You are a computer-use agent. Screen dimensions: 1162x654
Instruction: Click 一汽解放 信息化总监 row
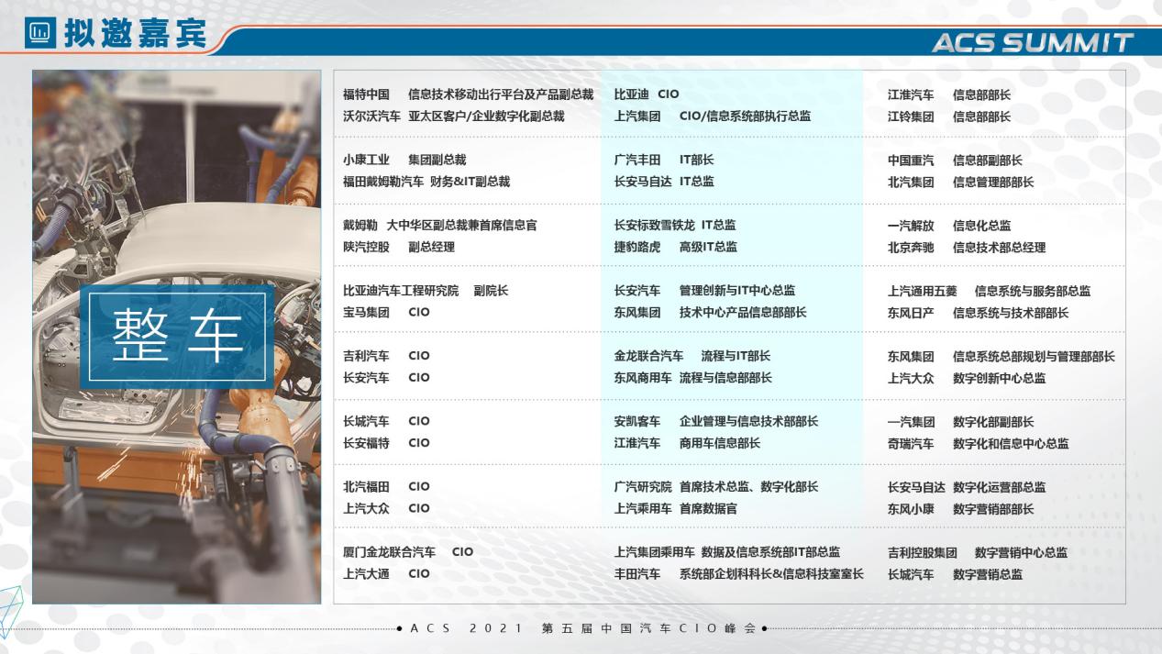point(949,226)
